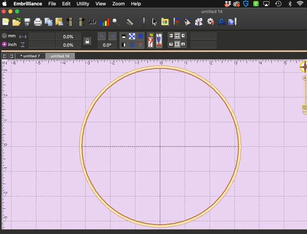The width and height of the screenshot is (307, 234).
Task: Activate the measure ruler tool
Action: click(x=130, y=22)
